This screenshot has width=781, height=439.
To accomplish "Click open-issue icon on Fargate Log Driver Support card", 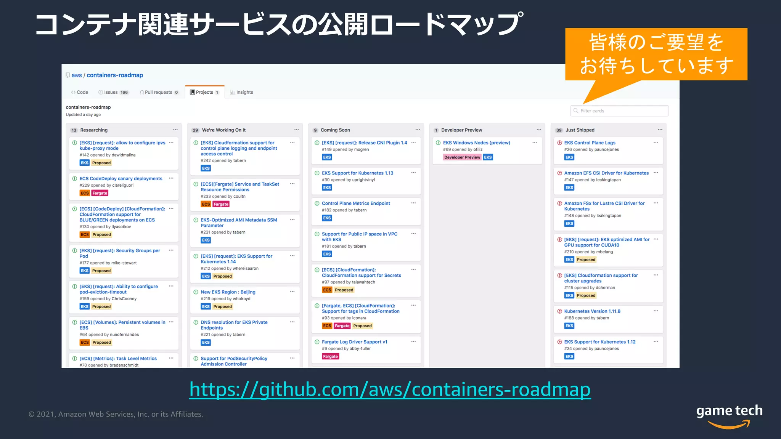I will point(317,342).
